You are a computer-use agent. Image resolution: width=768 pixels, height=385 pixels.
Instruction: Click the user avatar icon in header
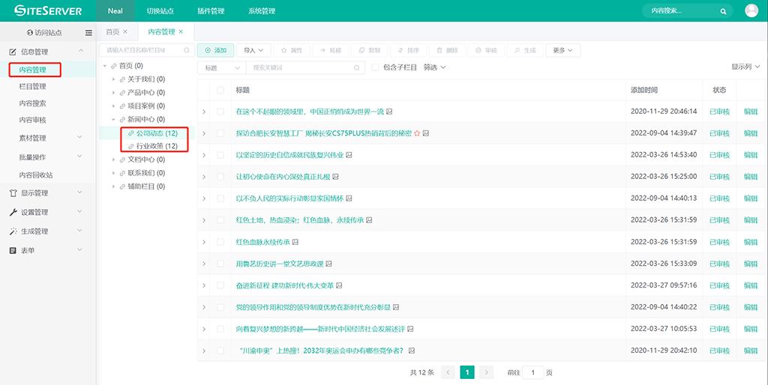point(751,10)
